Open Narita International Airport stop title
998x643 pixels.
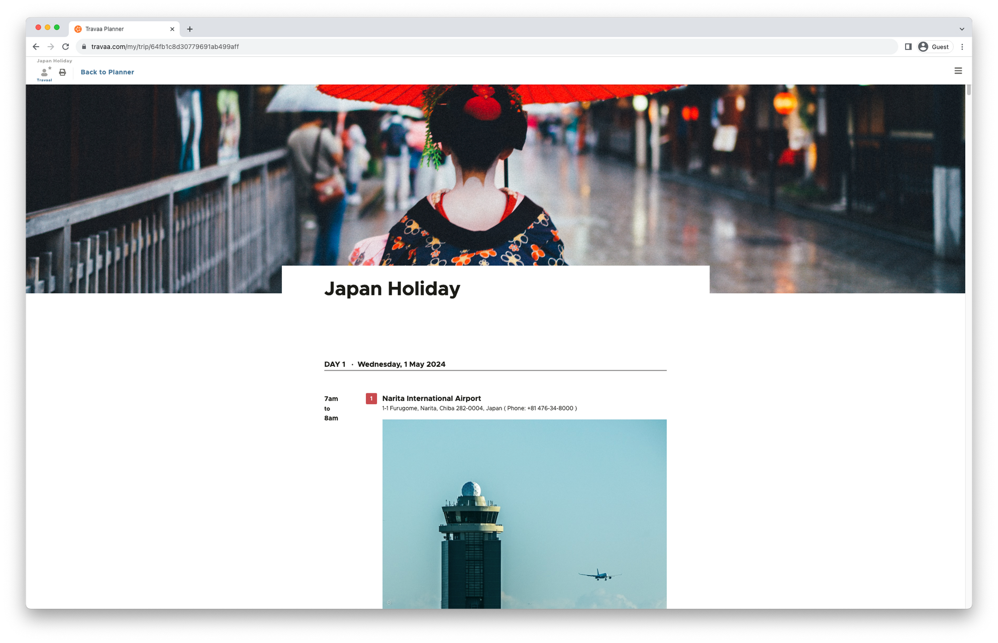(x=431, y=398)
